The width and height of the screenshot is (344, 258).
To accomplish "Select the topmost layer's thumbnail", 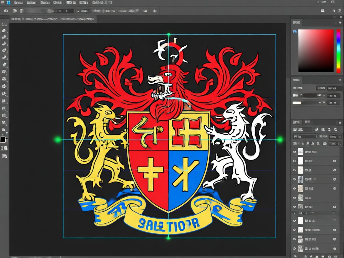I will 300,152.
